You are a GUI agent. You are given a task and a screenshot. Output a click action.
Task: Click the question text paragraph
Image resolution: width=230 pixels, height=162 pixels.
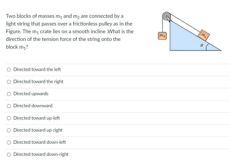point(69,31)
